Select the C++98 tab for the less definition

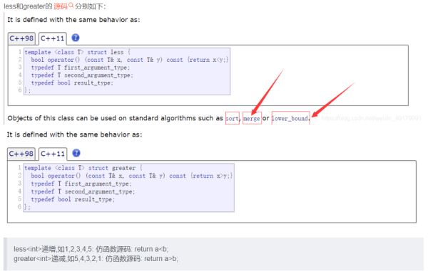click(x=21, y=38)
